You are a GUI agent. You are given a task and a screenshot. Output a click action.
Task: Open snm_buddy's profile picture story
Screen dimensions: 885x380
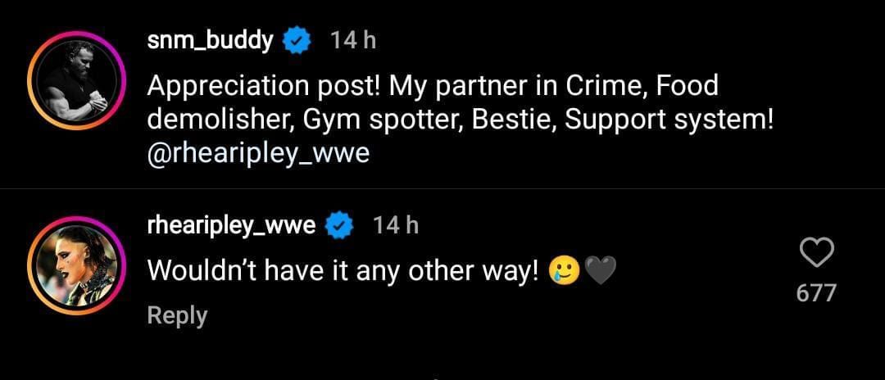tap(76, 79)
